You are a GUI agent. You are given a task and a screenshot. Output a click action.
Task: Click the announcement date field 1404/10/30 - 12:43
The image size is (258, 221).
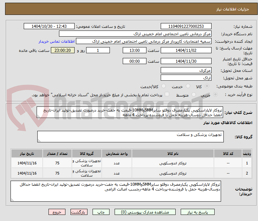(x=49, y=26)
